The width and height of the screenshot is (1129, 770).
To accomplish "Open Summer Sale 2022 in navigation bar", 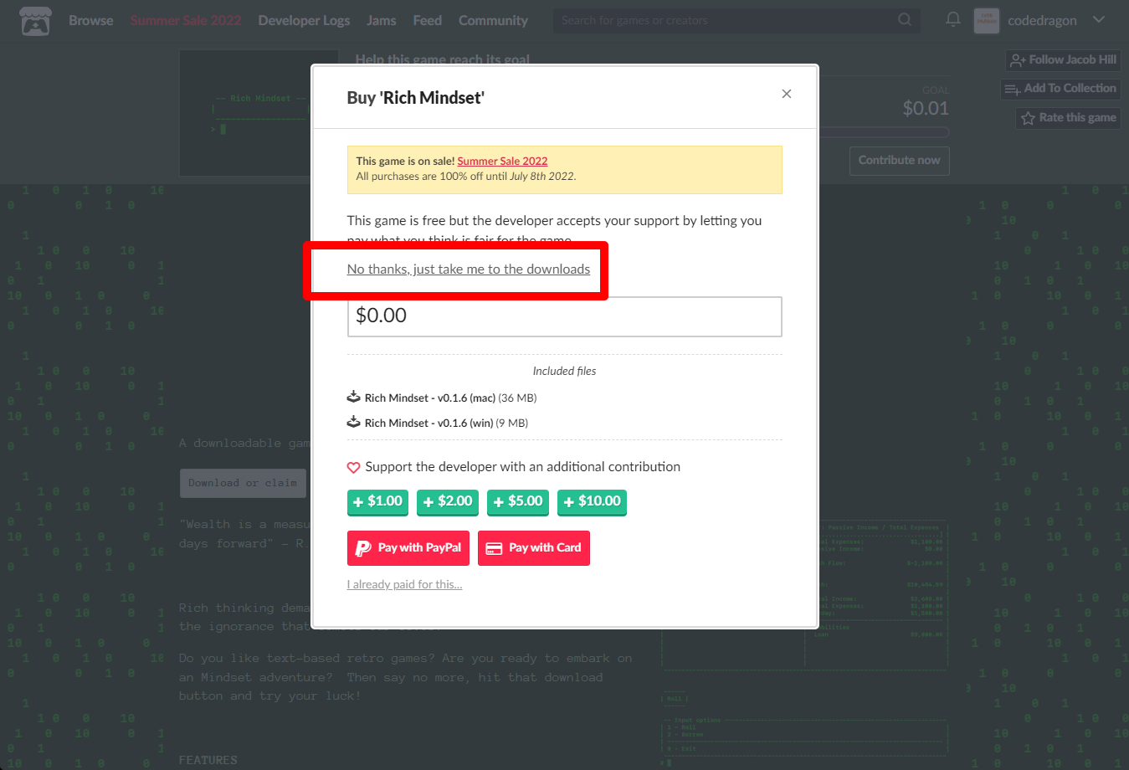I will [x=186, y=20].
